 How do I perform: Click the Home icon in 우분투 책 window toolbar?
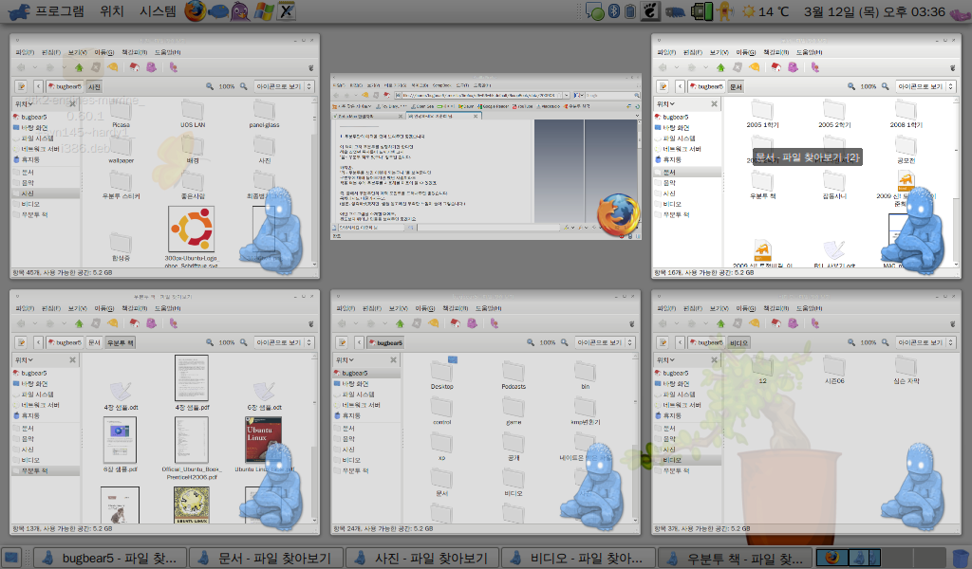(x=135, y=323)
